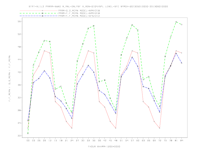Click x-axis tick label 45
The width and height of the screenshot is (198, 153).
[x=110, y=140]
